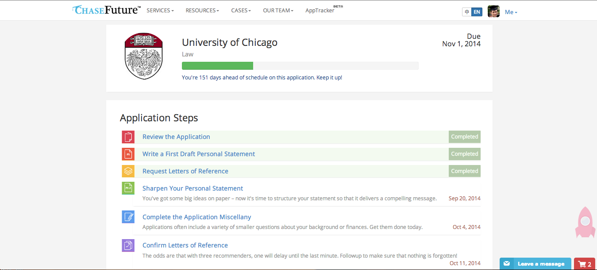
Task: Click the pink rocket icon
Action: (x=585, y=222)
